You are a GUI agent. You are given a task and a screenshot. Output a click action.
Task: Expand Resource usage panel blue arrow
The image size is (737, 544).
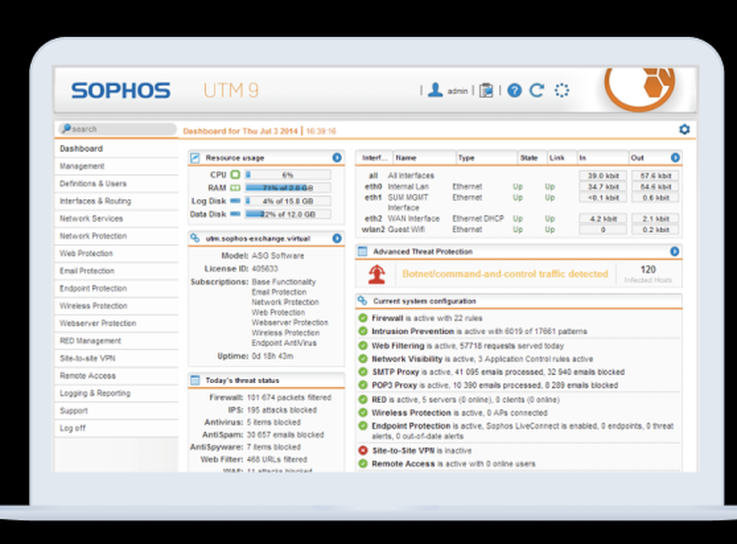click(337, 158)
